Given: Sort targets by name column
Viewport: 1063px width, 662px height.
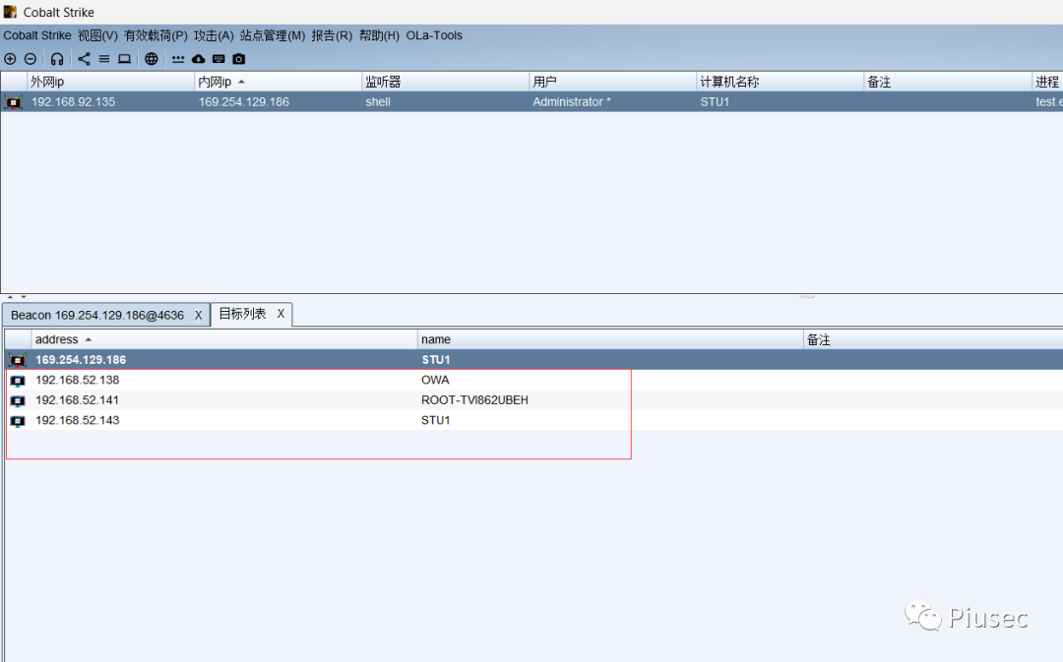Looking at the screenshot, I should click(610, 339).
